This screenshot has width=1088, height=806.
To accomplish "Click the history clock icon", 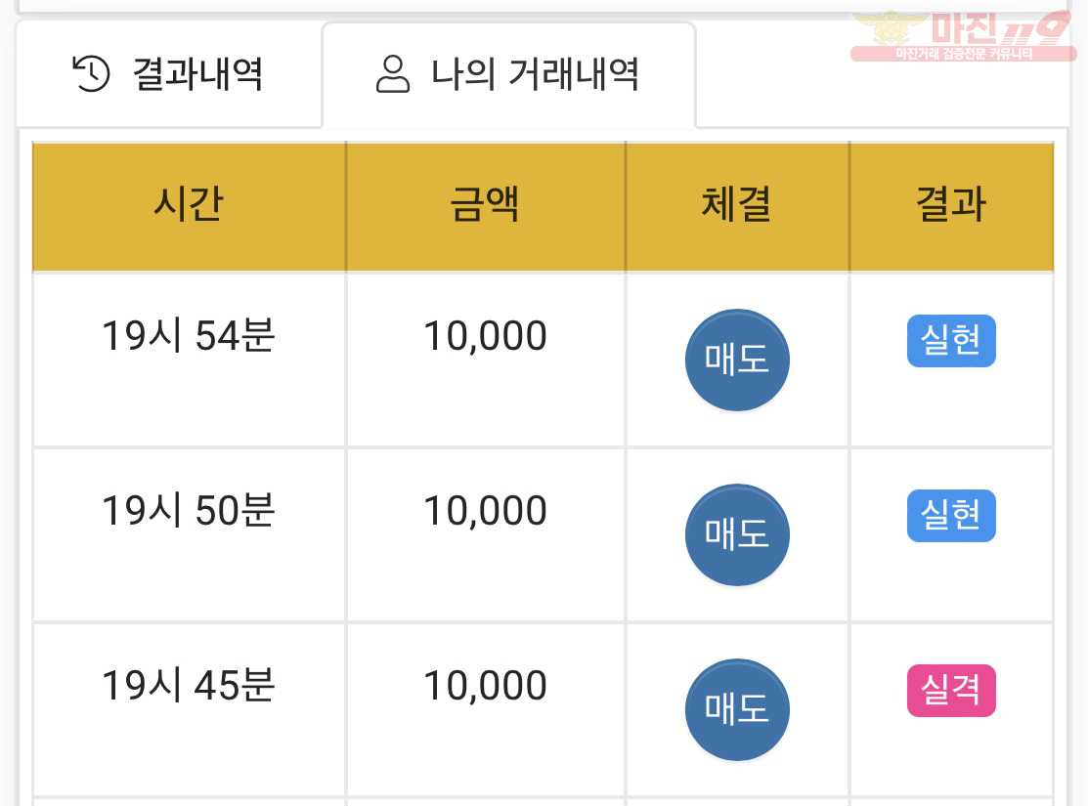I will (x=91, y=73).
